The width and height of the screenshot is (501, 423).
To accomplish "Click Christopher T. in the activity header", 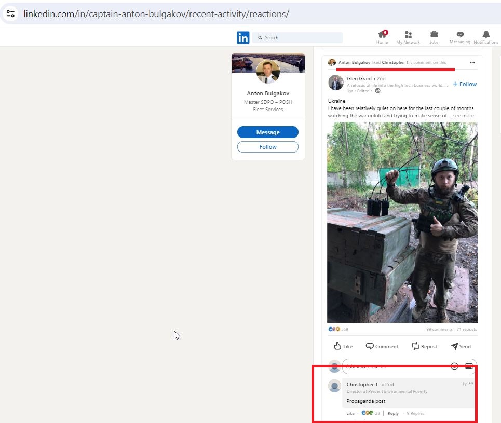I will 396,62.
